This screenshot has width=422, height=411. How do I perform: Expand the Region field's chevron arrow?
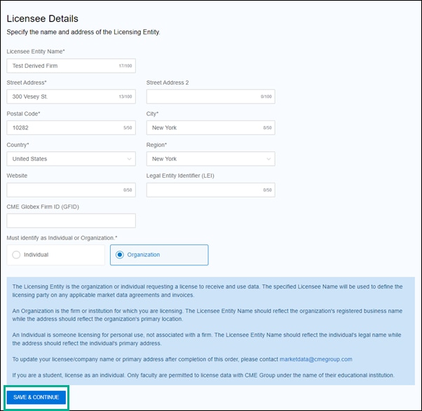(x=269, y=159)
